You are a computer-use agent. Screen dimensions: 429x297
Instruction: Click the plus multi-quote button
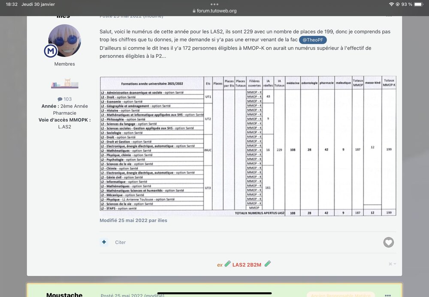[104, 242]
